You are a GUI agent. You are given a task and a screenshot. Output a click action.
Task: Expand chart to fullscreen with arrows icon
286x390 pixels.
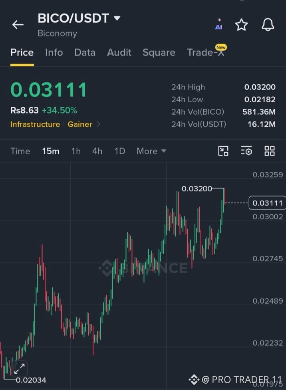click(x=20, y=369)
